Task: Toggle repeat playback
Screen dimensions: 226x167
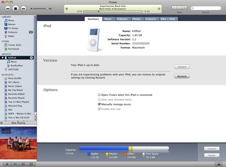Action: tap(23, 164)
